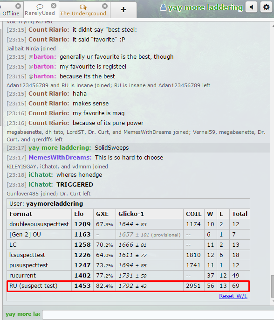This screenshot has height=320, width=274.
Task: Focus the chat message input box
Action: point(158,314)
